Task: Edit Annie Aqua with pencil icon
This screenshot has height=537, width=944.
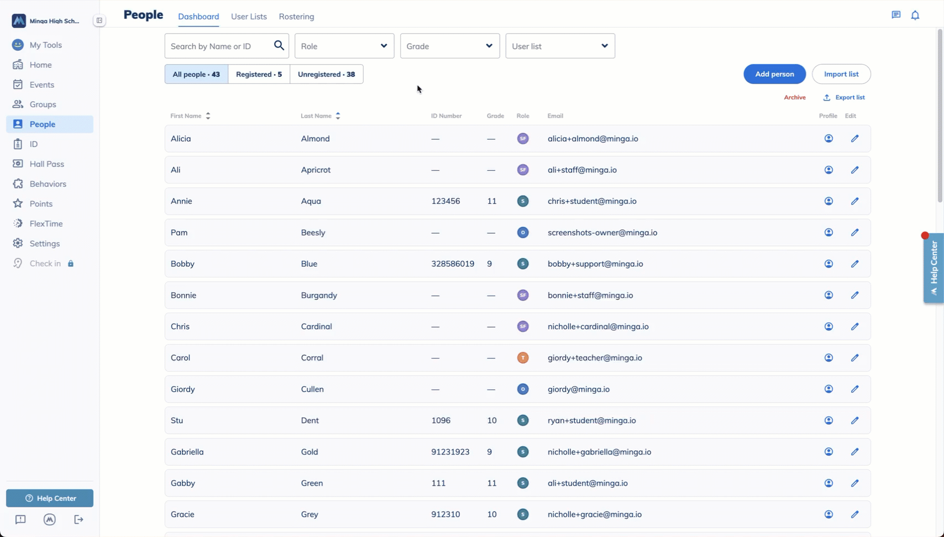Action: pyautogui.click(x=854, y=201)
